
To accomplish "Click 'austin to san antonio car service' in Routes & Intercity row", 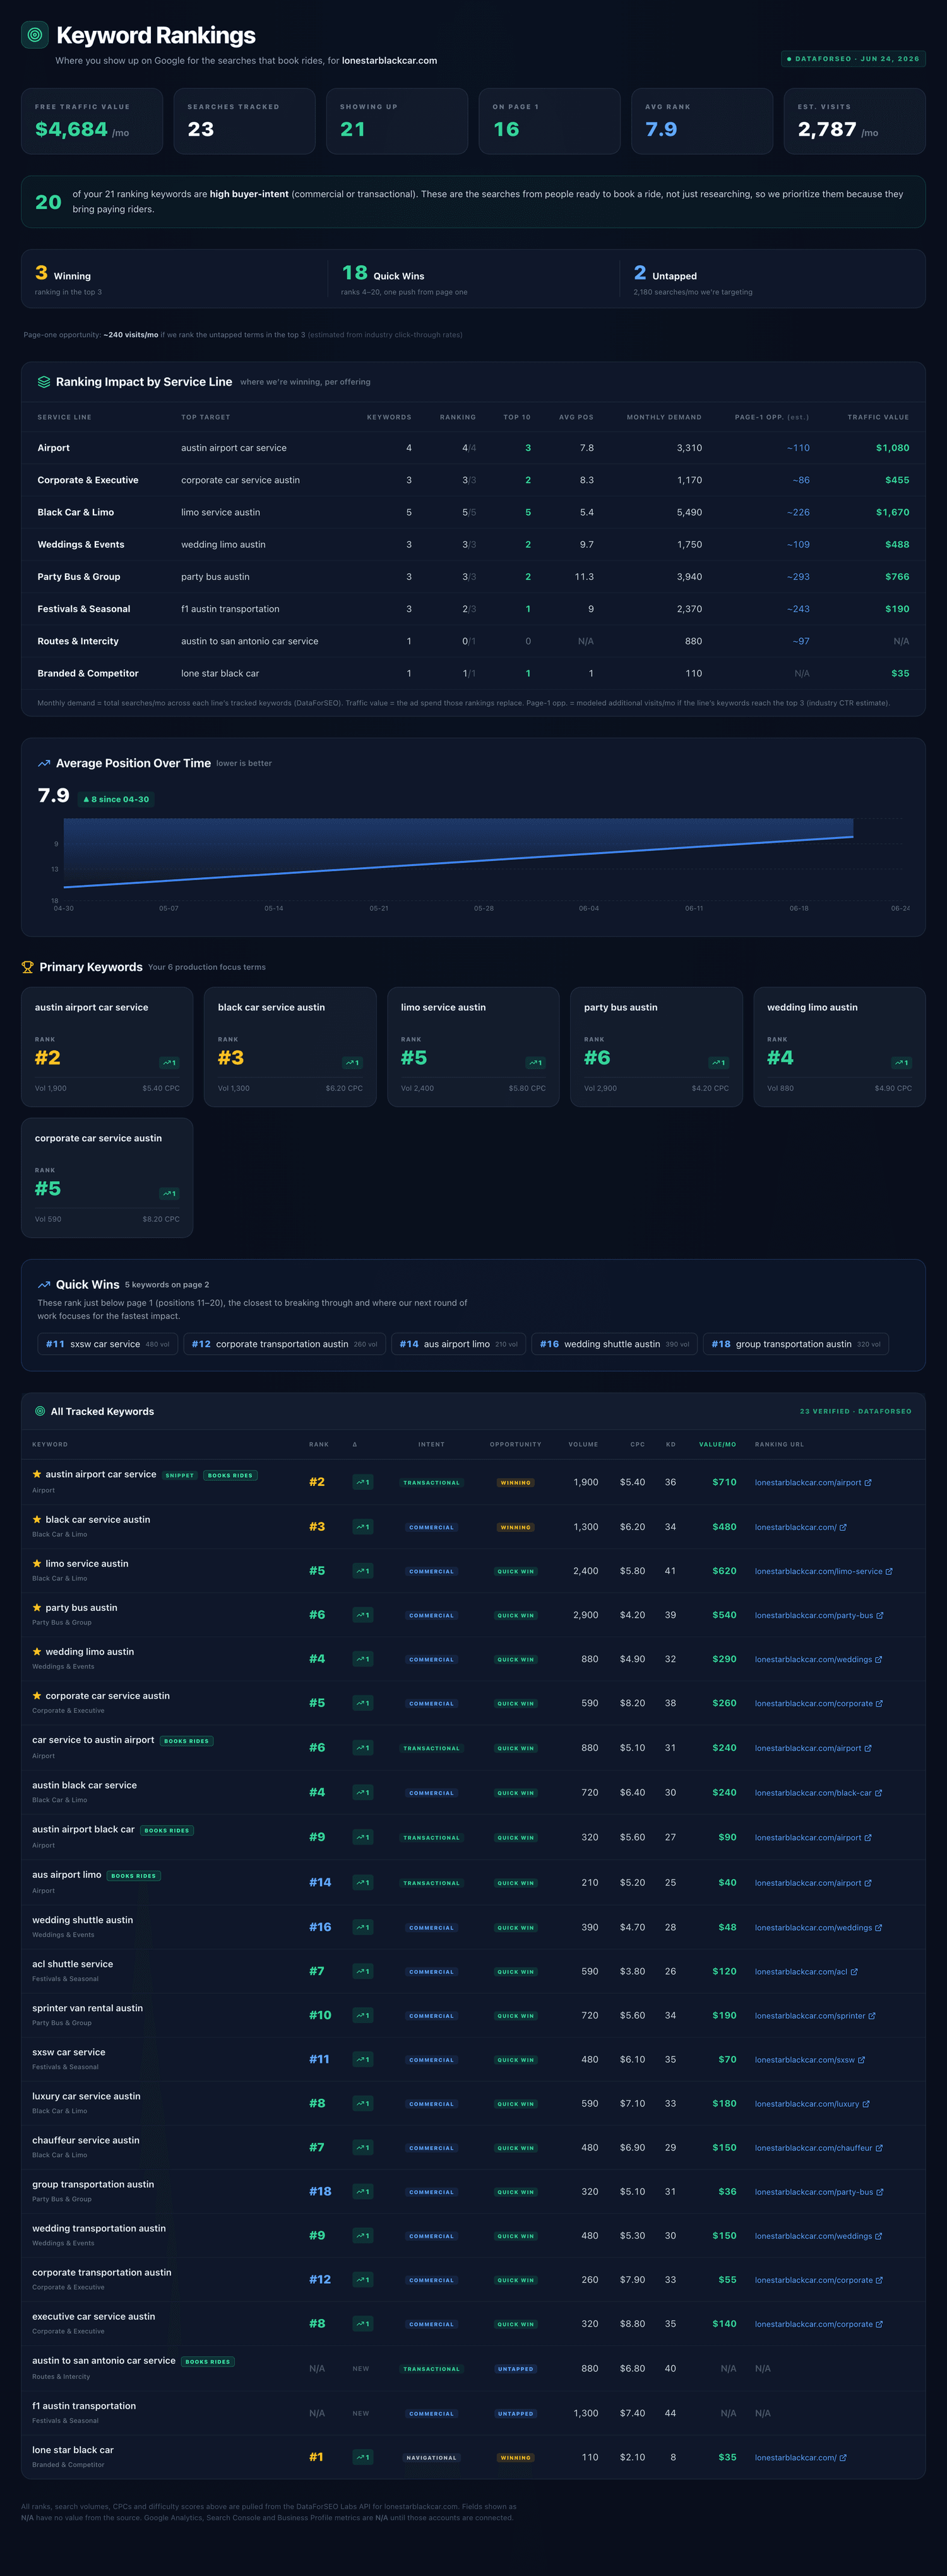I will click(x=249, y=641).
